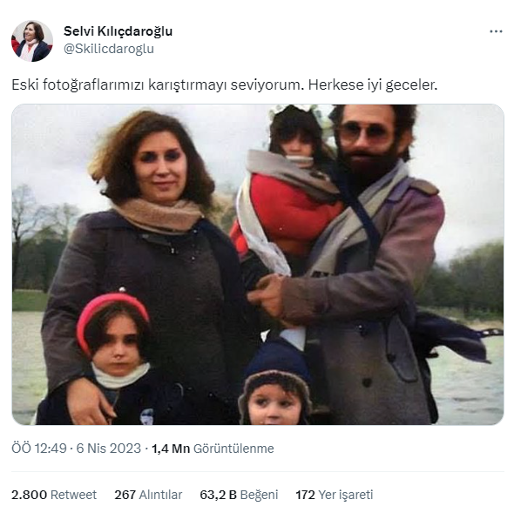This screenshot has height=513, width=514.
Task: Open the 172 Yer işareti bookmarks
Action: 335,495
